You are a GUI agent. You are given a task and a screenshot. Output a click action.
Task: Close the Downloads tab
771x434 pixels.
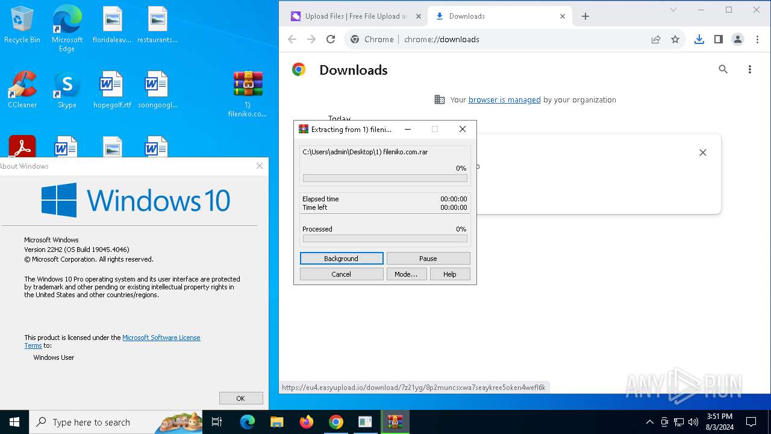(x=563, y=16)
